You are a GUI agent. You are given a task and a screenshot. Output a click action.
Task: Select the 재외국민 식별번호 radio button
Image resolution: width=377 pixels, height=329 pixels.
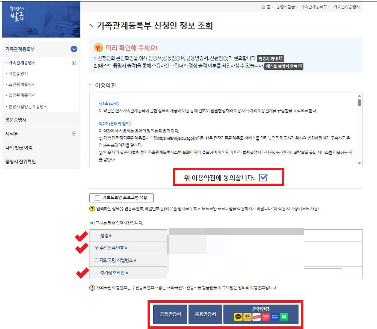pos(97,260)
